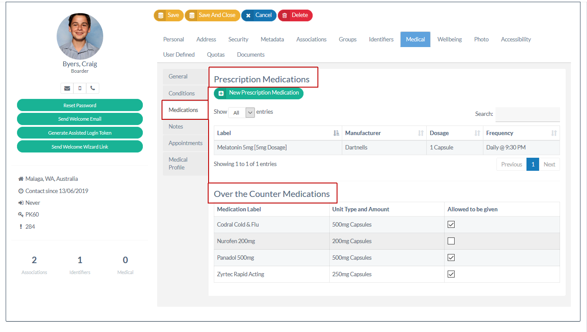Image resolution: width=587 pixels, height=332 pixels.
Task: Switch to the Wellbeing tab
Action: coord(449,39)
